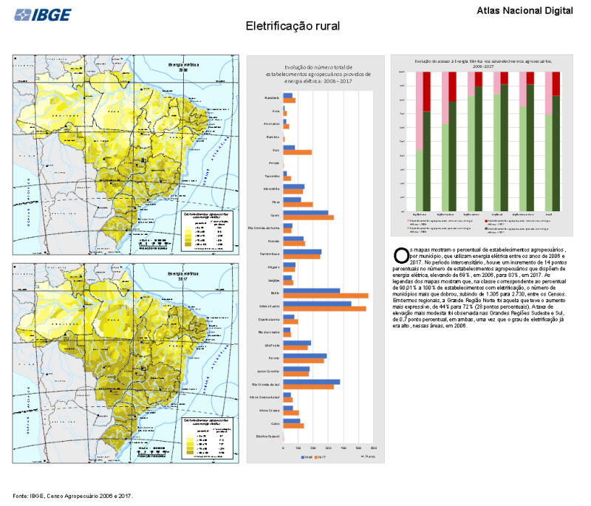
Task: Click the dark red legend swatch in stacked chart
Action: [x=485, y=220]
